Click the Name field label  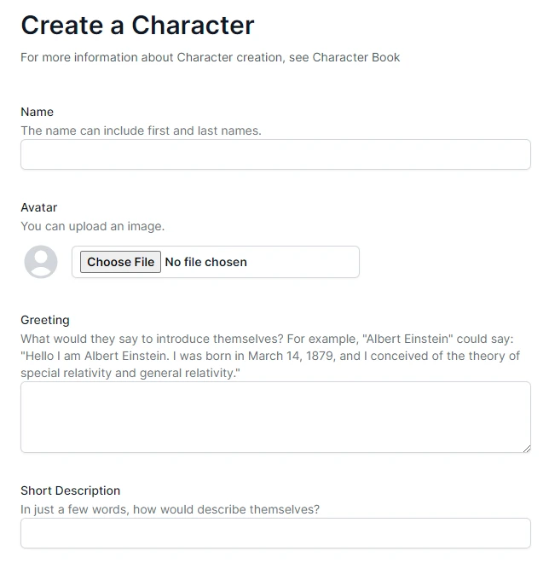coord(38,112)
